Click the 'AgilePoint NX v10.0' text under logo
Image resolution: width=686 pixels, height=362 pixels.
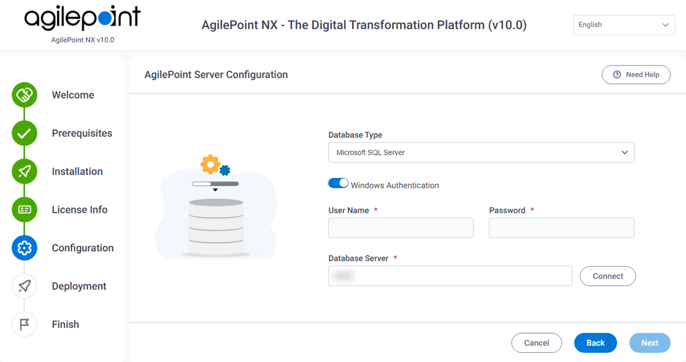click(83, 40)
